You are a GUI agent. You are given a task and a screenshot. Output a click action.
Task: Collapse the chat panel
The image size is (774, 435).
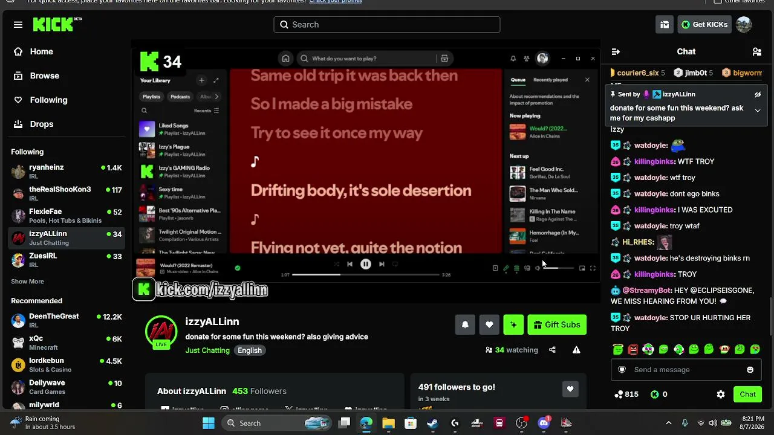(616, 52)
